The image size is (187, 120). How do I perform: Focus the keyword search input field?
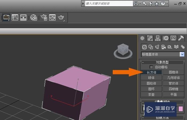point(109,3)
